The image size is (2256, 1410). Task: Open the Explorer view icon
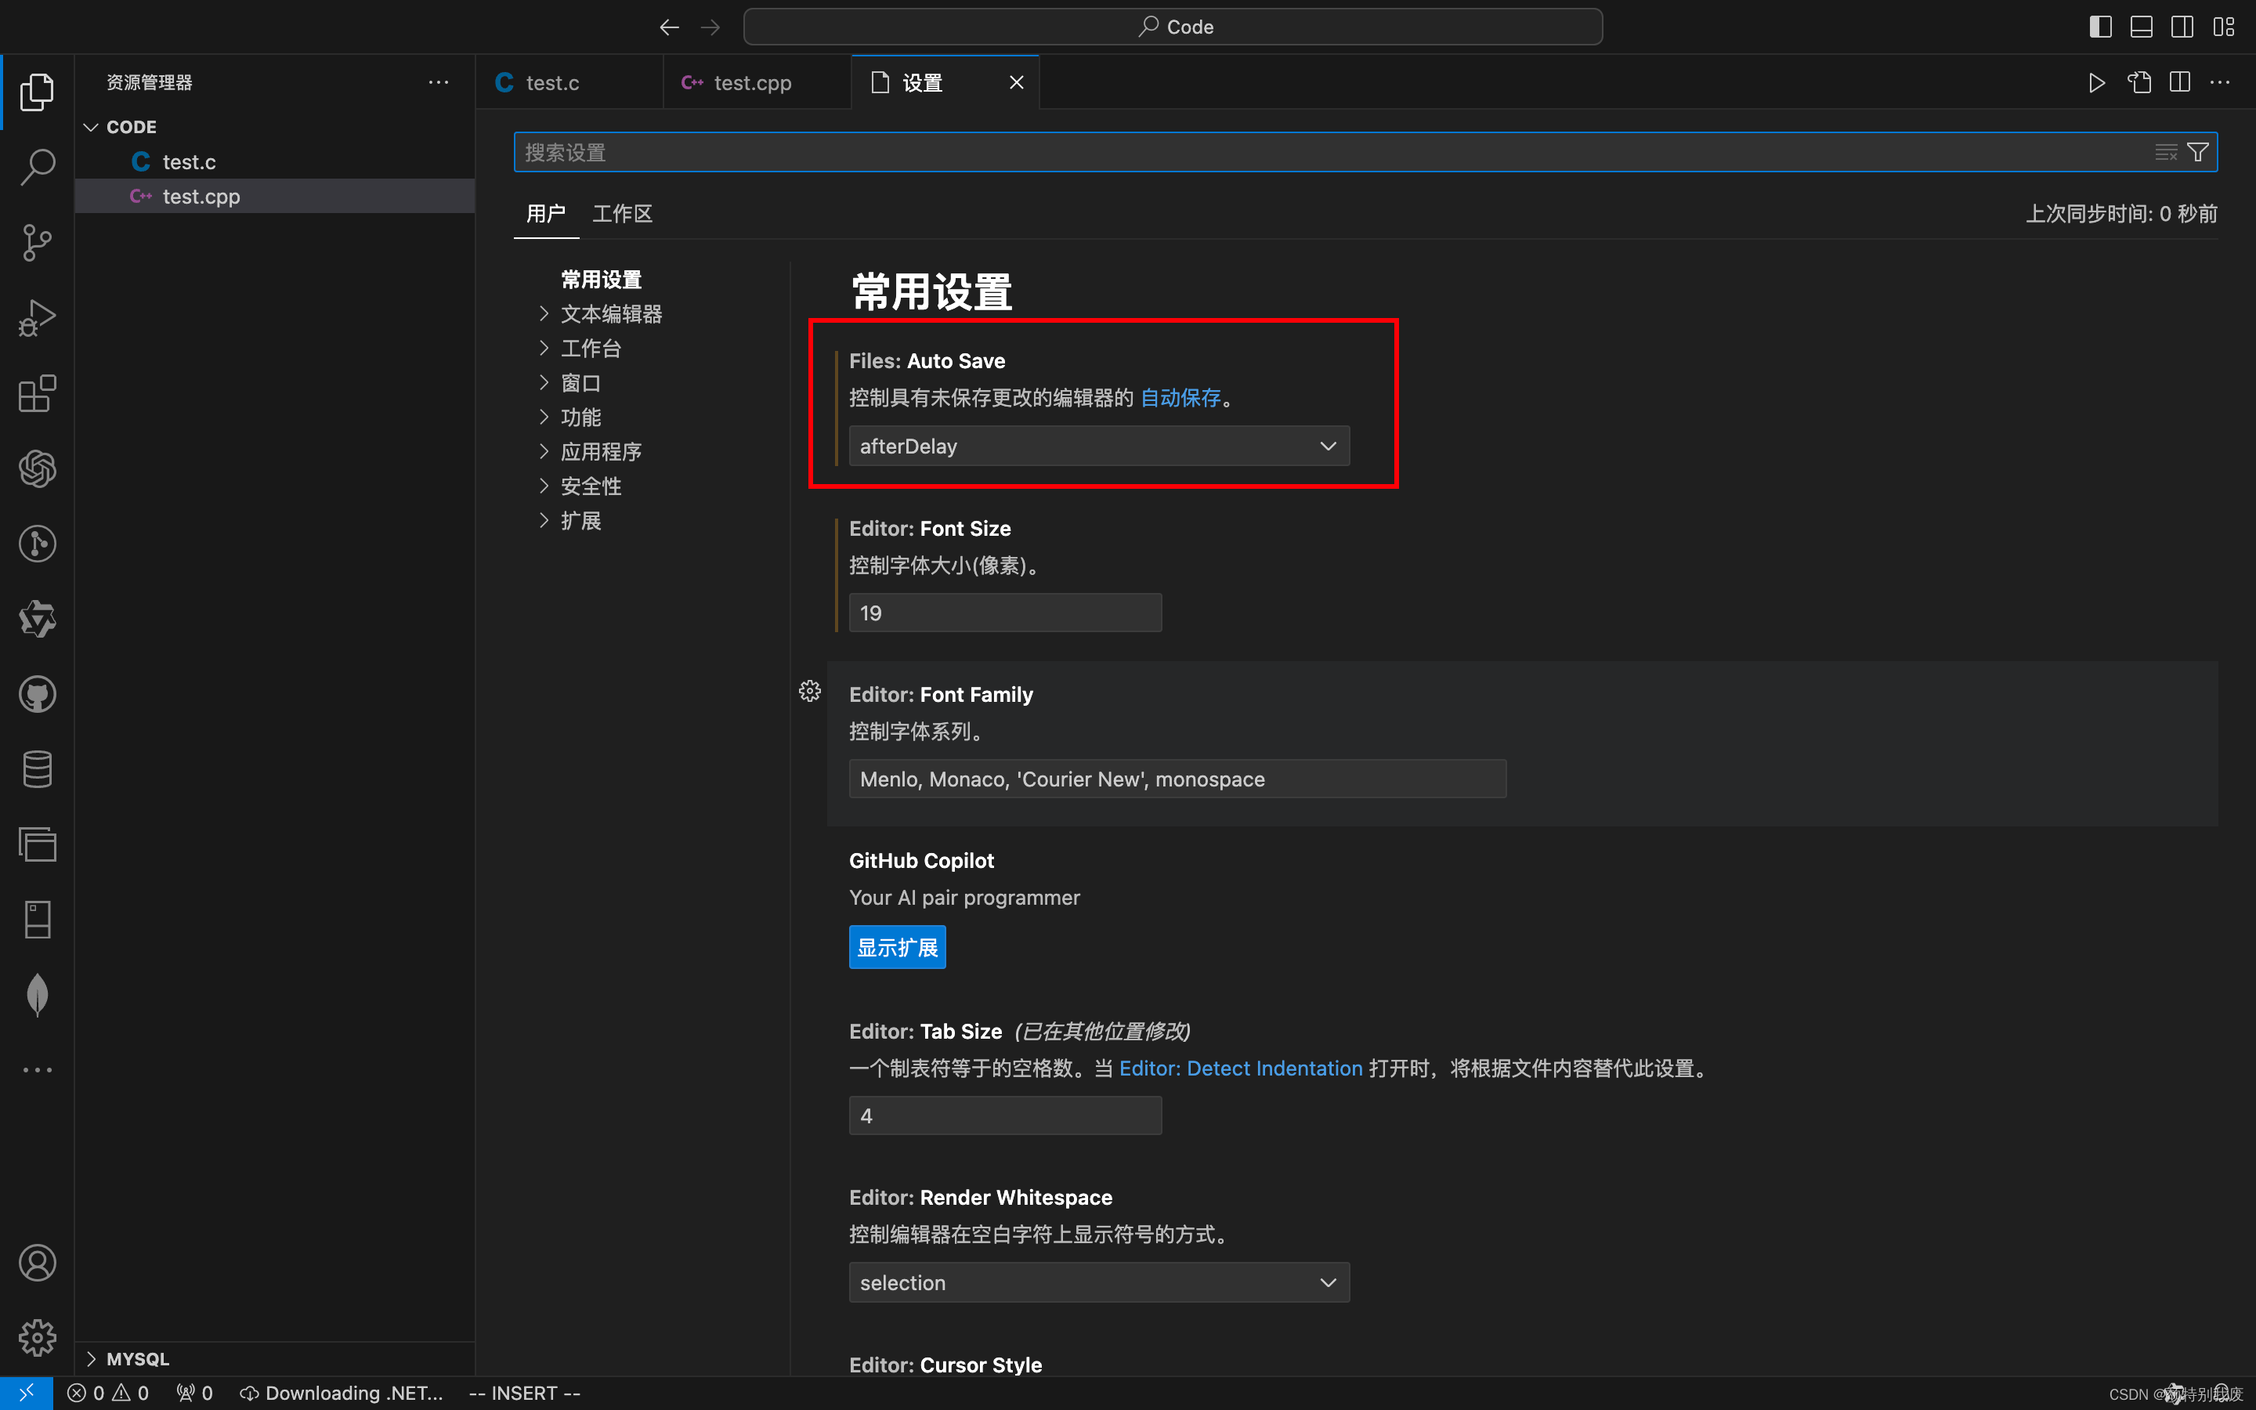click(x=38, y=92)
